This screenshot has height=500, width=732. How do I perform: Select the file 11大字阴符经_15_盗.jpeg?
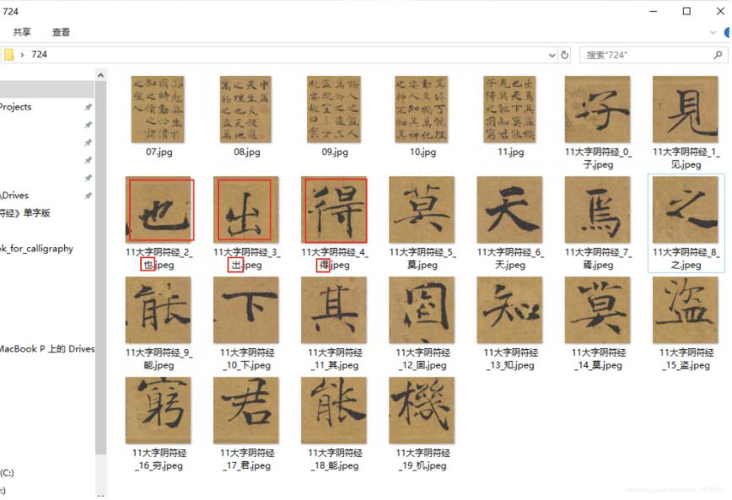click(685, 310)
